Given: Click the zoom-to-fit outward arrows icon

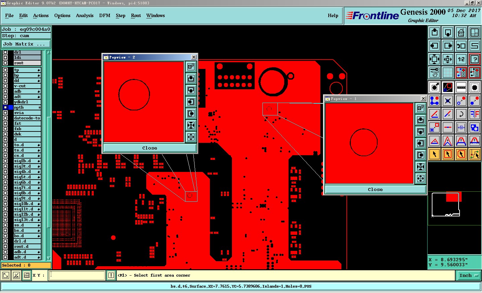Looking at the screenshot, I should 434,59.
